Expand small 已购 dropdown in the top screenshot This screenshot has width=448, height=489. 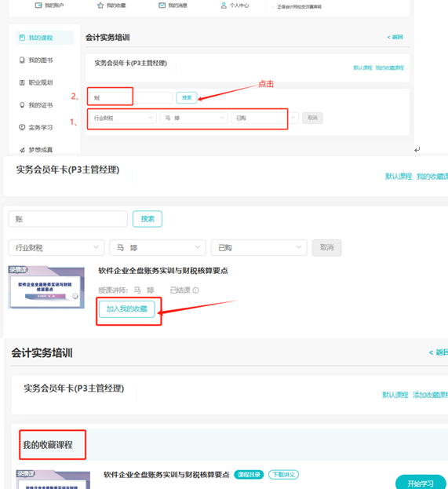[264, 118]
